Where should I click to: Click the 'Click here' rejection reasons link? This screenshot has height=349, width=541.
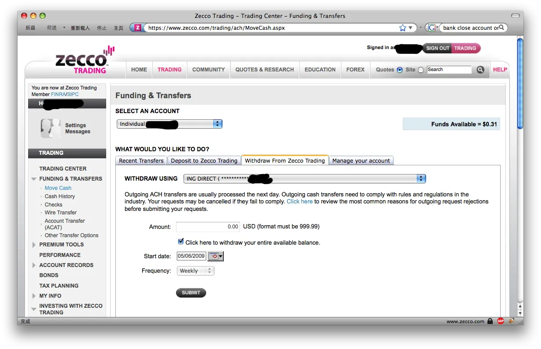[x=300, y=202]
